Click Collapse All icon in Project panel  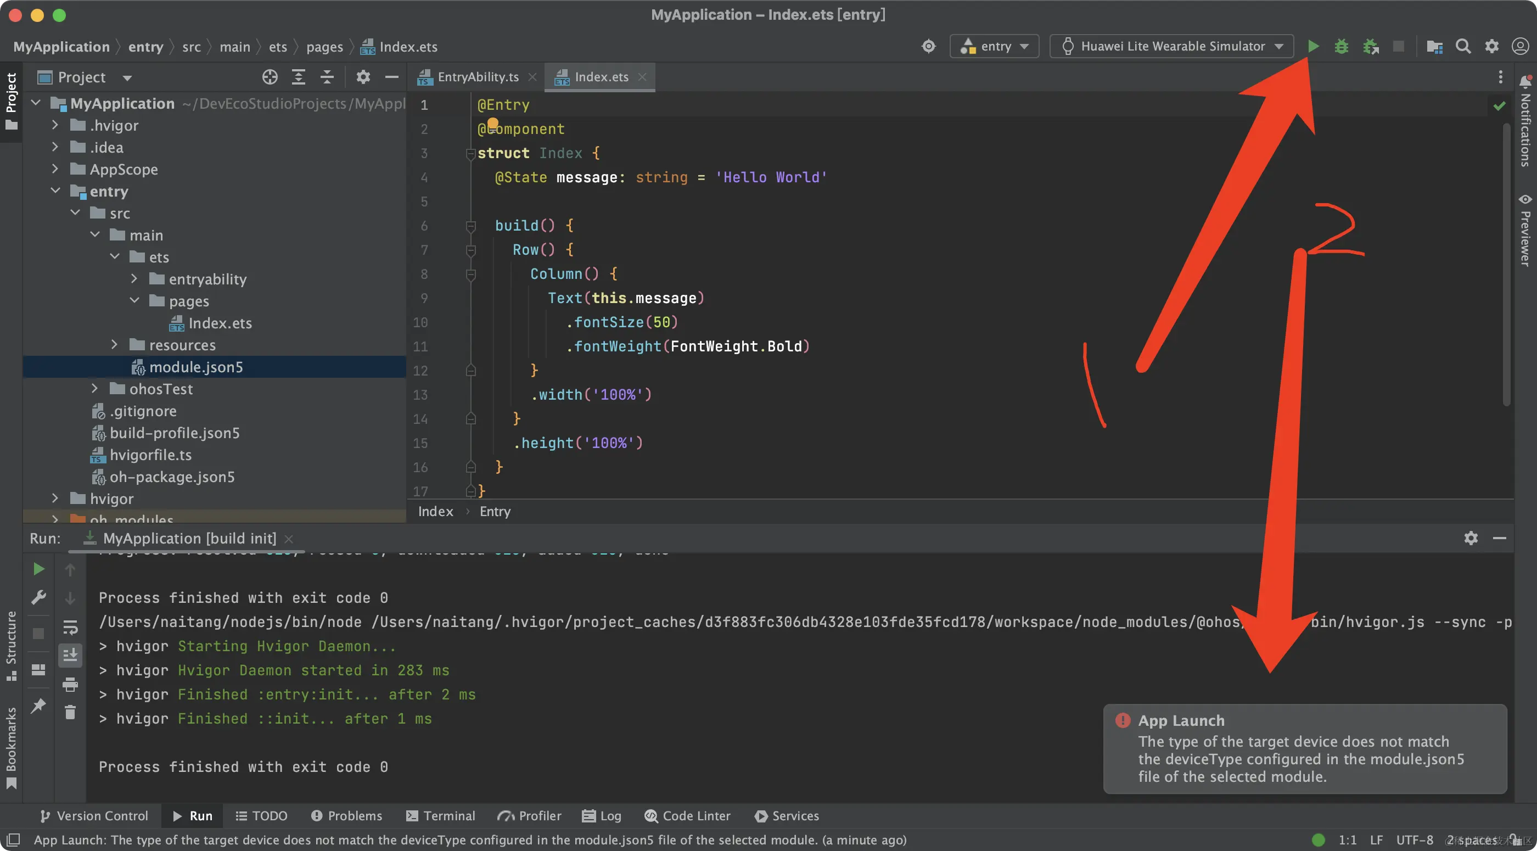(327, 77)
